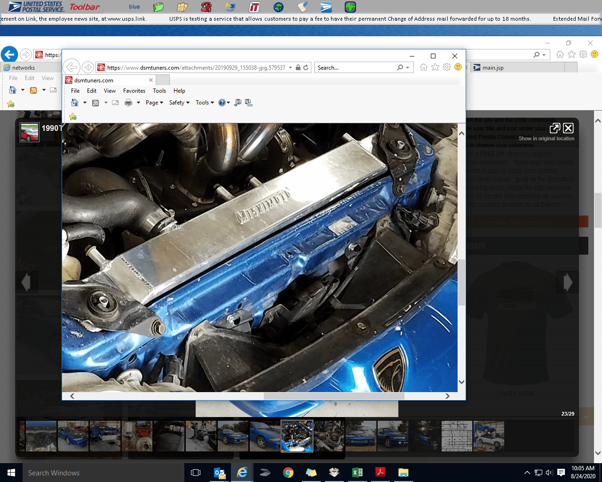Open the View menu in front window
Viewport: 602px width, 482px height.
click(x=110, y=91)
